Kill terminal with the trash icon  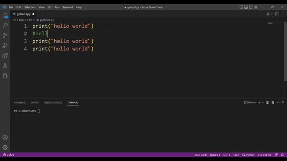click(x=273, y=102)
